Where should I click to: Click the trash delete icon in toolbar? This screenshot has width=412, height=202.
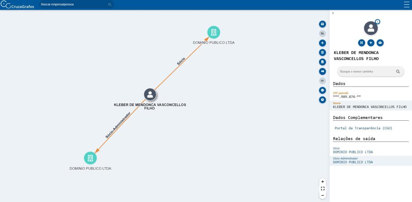pyautogui.click(x=322, y=52)
